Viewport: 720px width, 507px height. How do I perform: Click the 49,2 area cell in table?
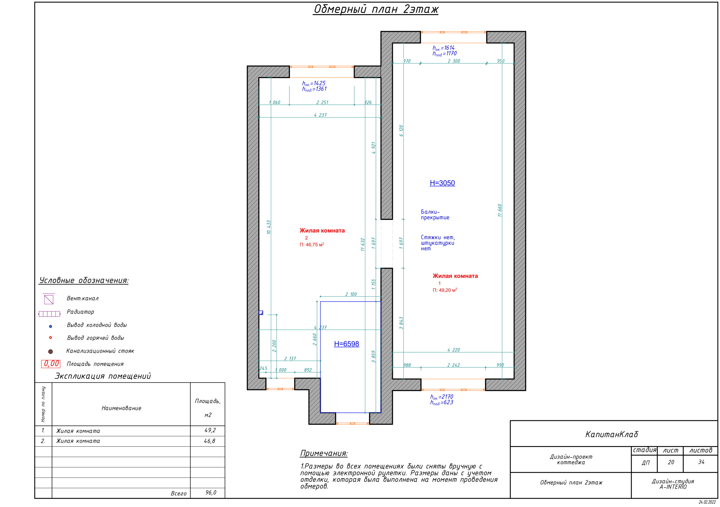(x=210, y=431)
